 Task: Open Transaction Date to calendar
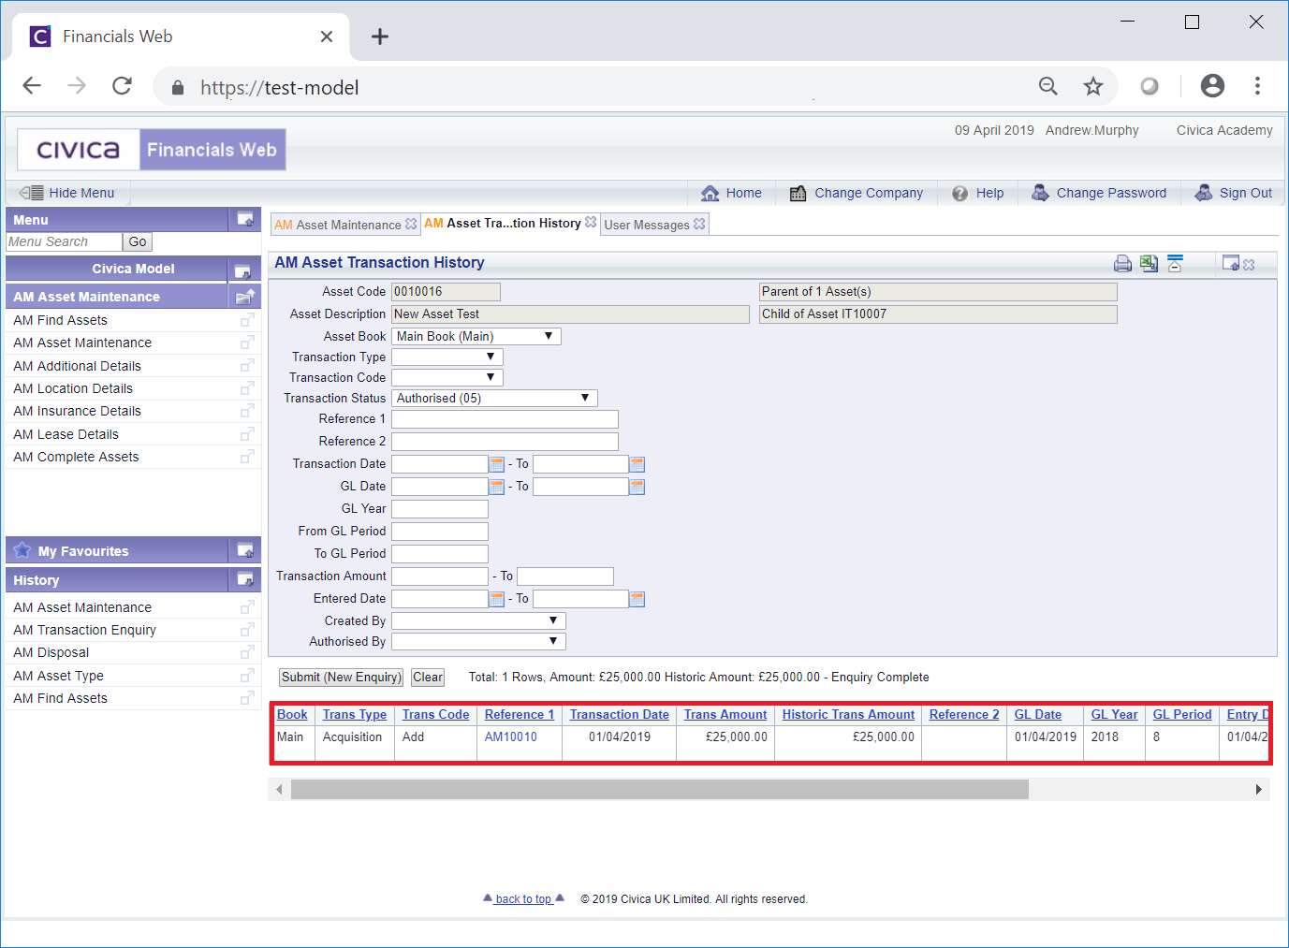[637, 464]
